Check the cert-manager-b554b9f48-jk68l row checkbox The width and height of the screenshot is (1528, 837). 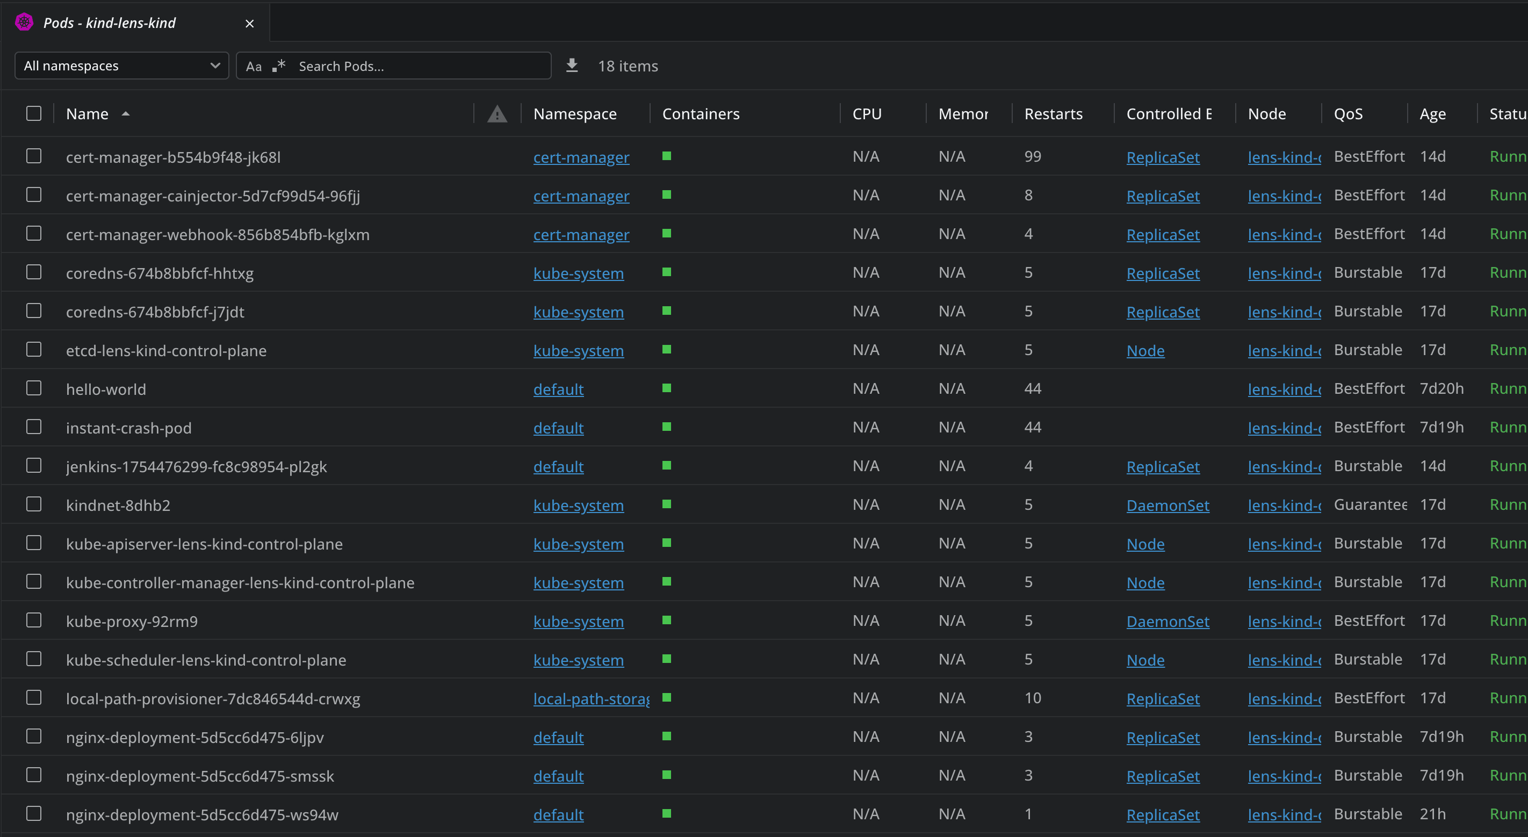point(34,156)
